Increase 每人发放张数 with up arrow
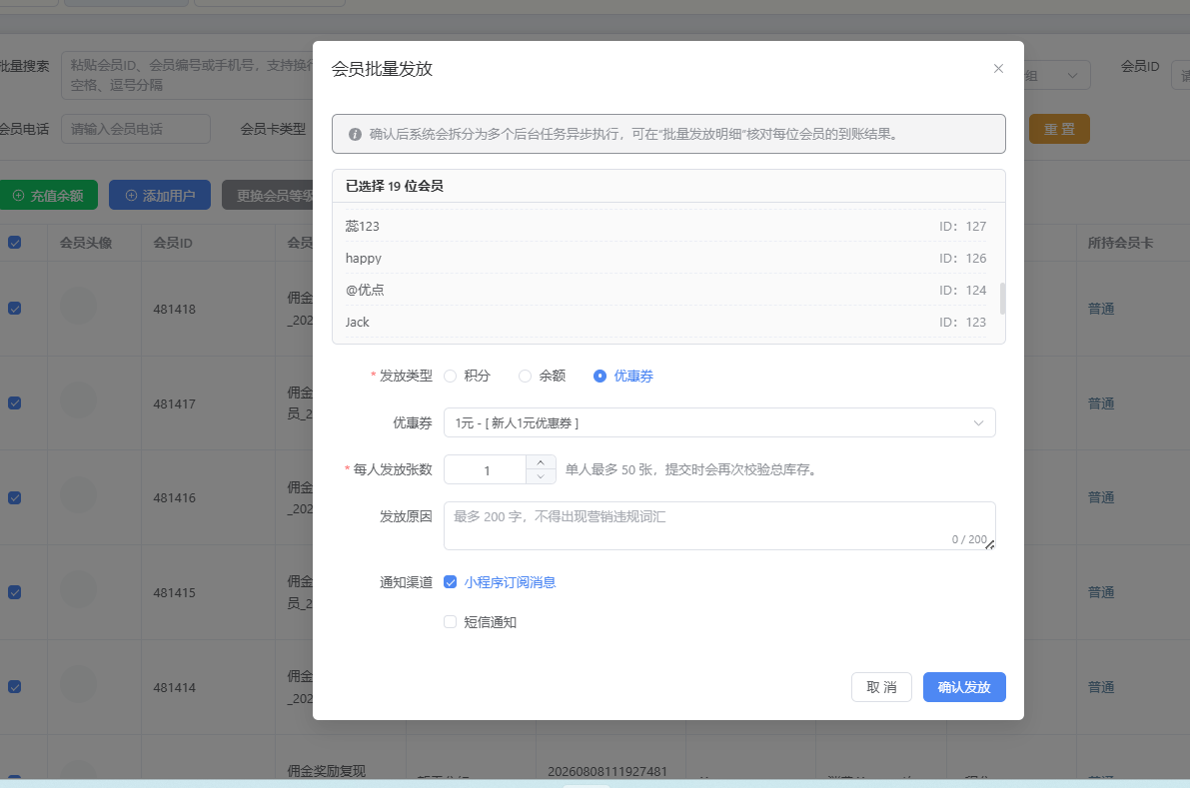 541,462
